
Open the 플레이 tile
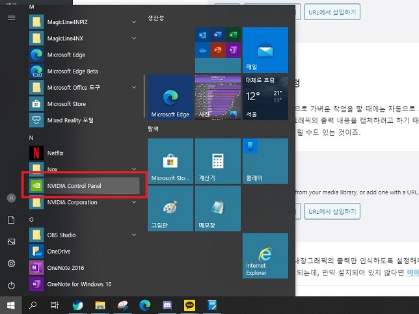pyautogui.click(x=265, y=161)
